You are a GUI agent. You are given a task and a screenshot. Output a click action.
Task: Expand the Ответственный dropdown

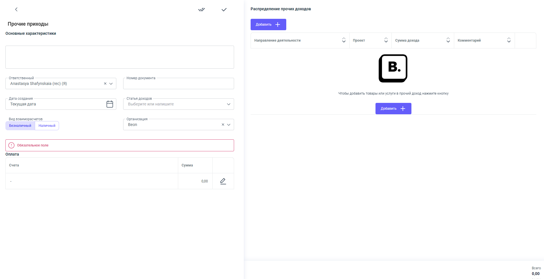[111, 84]
